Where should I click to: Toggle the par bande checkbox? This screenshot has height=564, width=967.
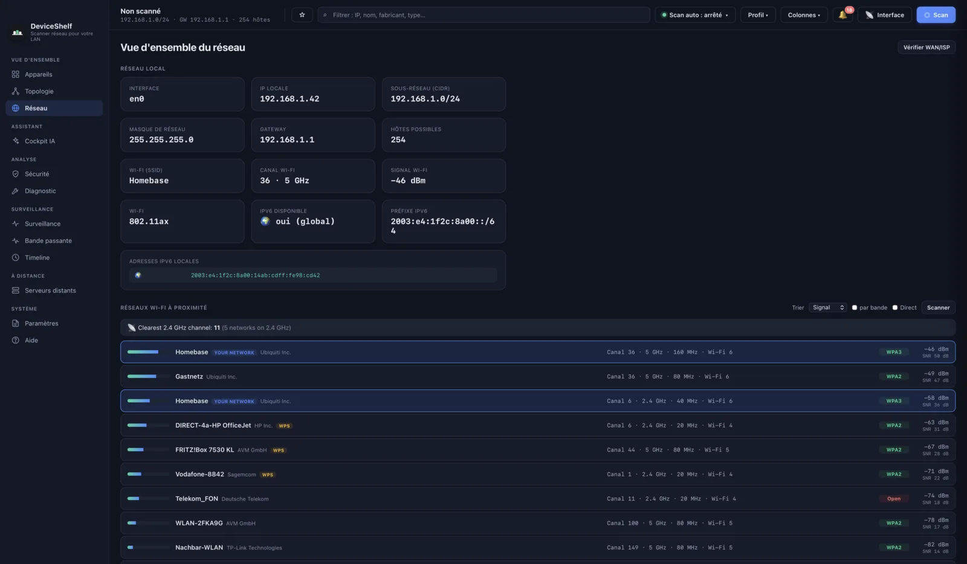tap(855, 307)
